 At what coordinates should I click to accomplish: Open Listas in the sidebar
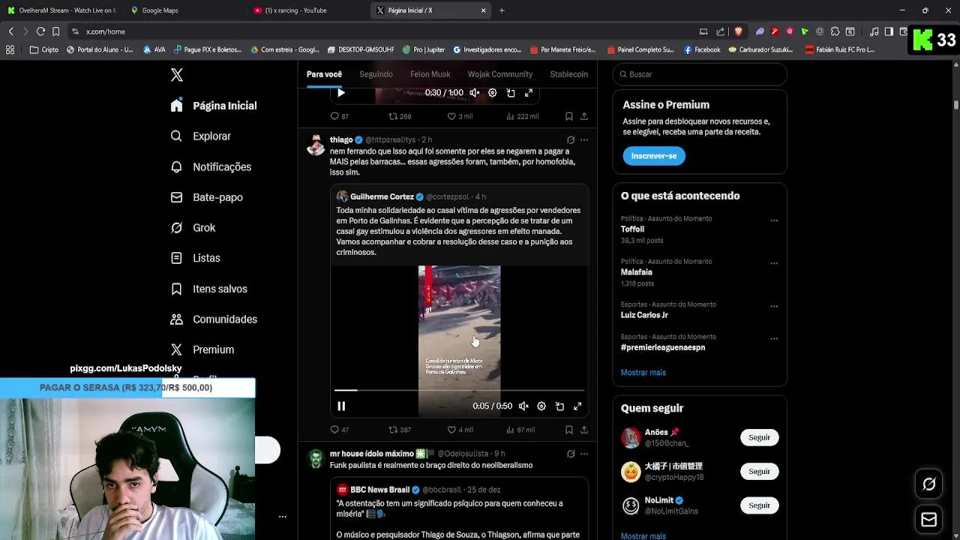point(195,258)
